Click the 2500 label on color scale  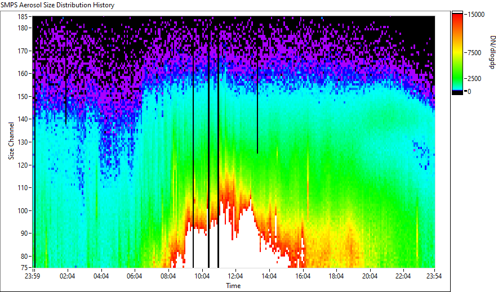[474, 79]
